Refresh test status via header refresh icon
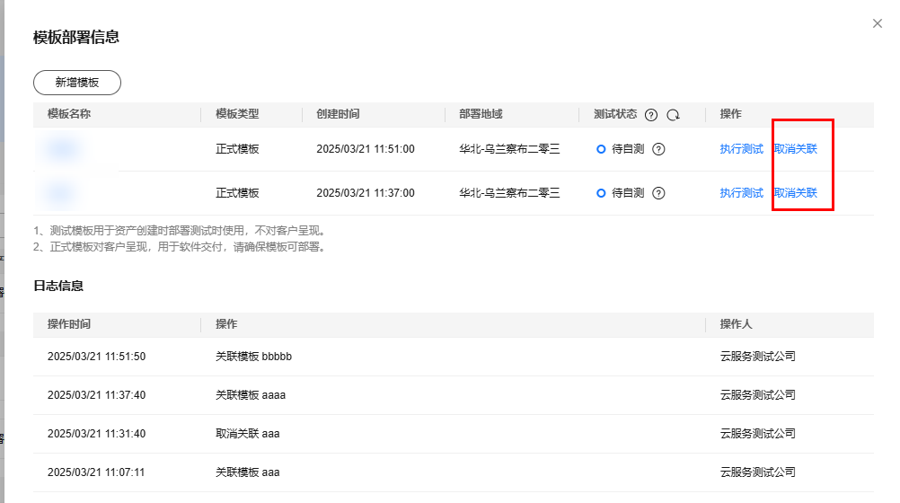This screenshot has height=503, width=900. [x=673, y=115]
